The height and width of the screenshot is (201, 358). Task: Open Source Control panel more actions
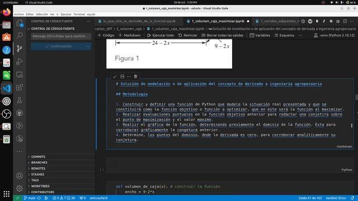(x=88, y=21)
